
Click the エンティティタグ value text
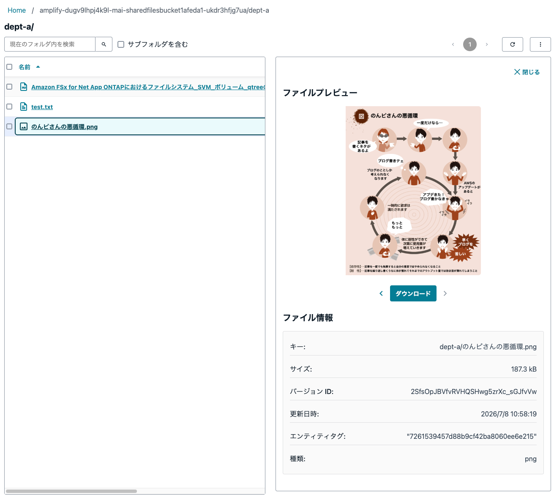point(472,436)
